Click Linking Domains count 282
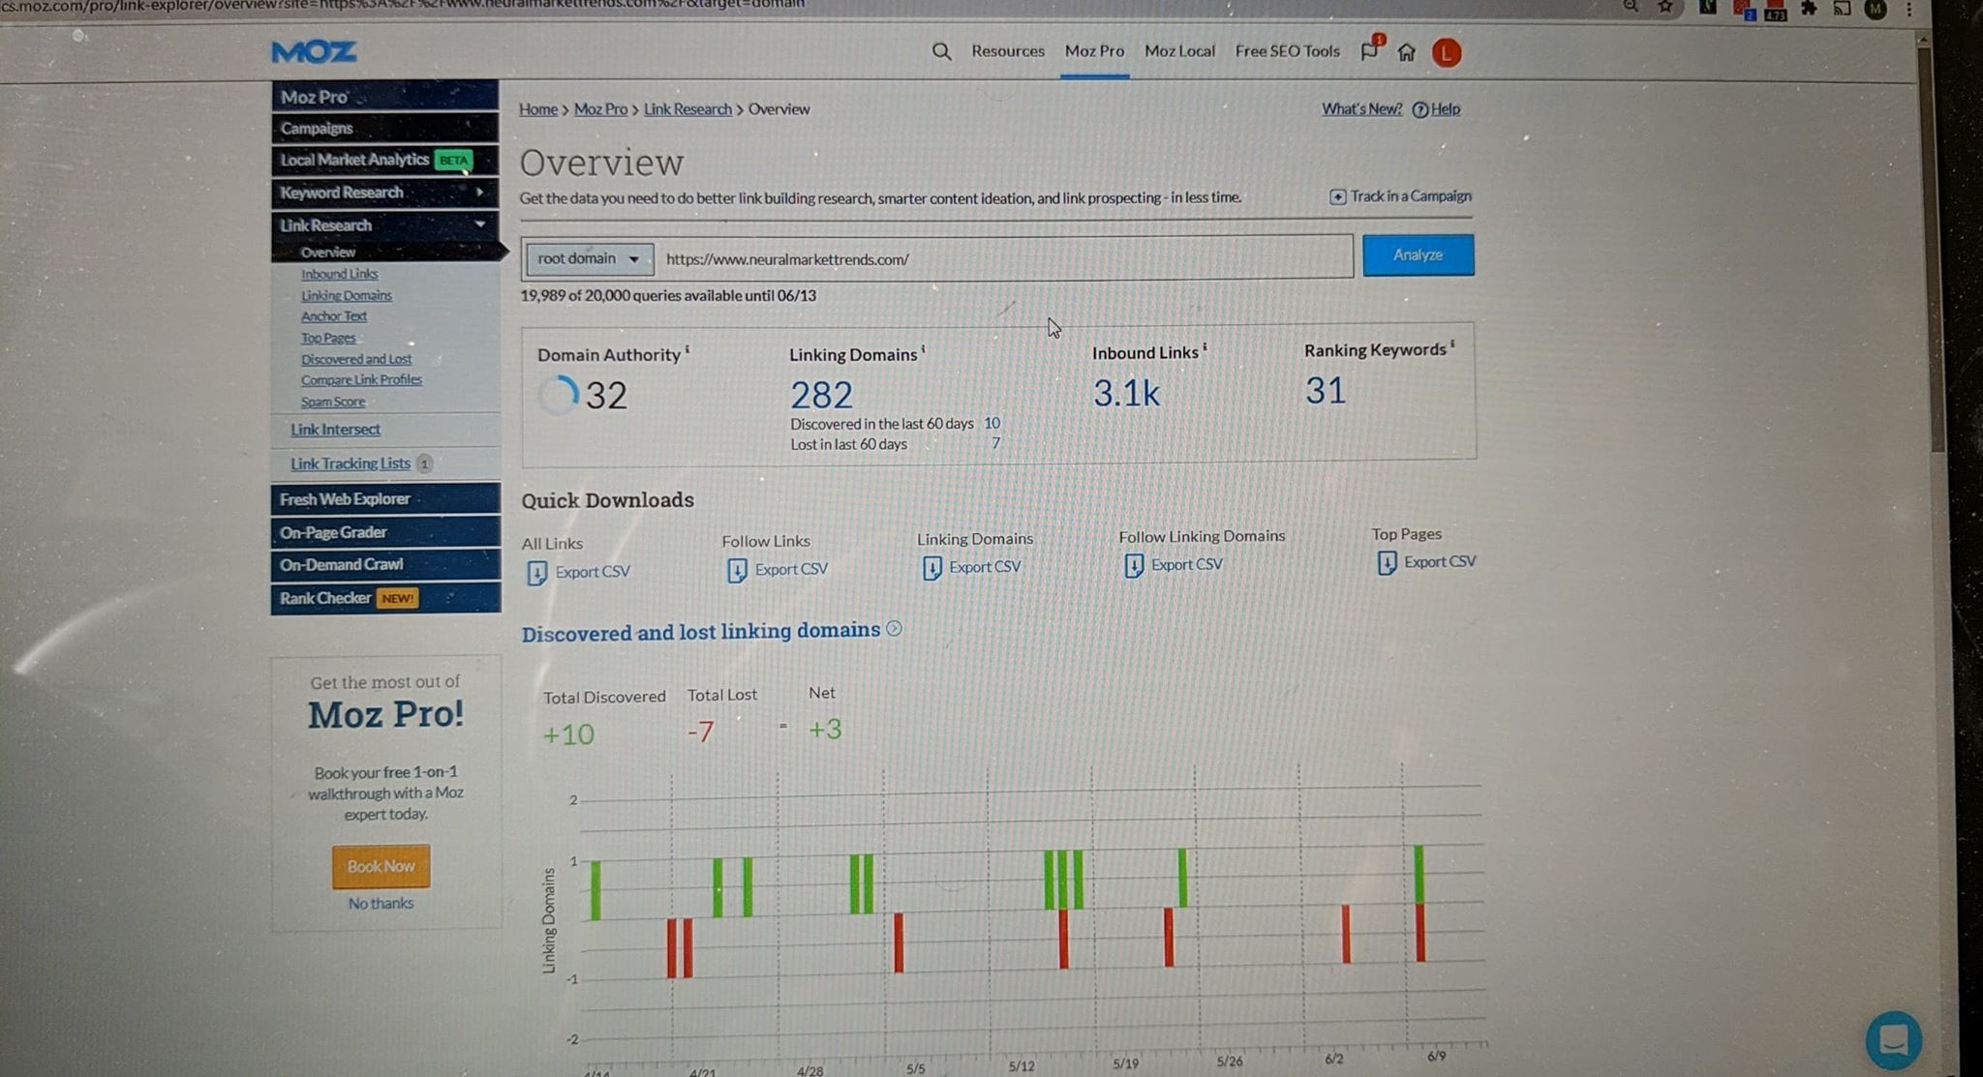Image resolution: width=1983 pixels, height=1077 pixels. pyautogui.click(x=821, y=395)
